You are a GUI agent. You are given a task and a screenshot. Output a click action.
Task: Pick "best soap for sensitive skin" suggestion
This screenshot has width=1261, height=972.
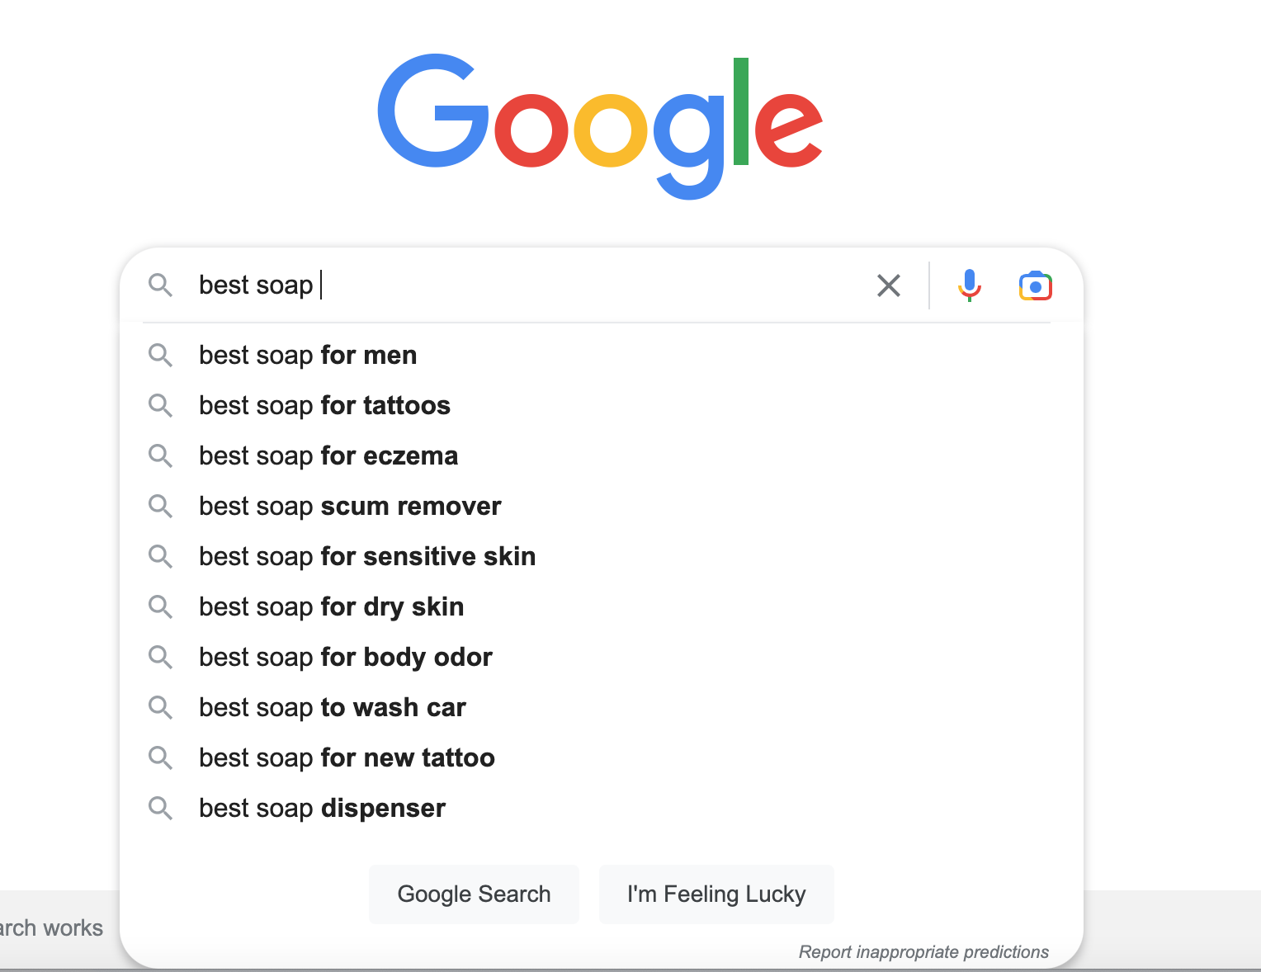click(367, 557)
